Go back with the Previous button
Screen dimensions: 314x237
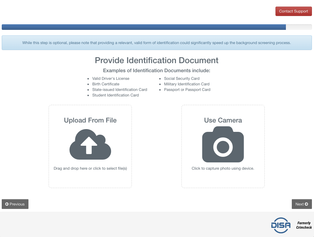(15, 204)
